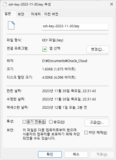Click the 적용(A) button
The image size is (116, 160).
102,154
